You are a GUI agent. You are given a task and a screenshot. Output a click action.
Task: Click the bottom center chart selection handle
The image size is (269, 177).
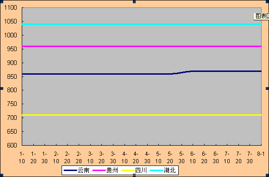(x=134, y=175)
